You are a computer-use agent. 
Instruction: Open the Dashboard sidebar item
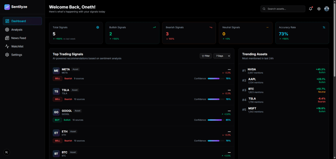click(x=22, y=21)
